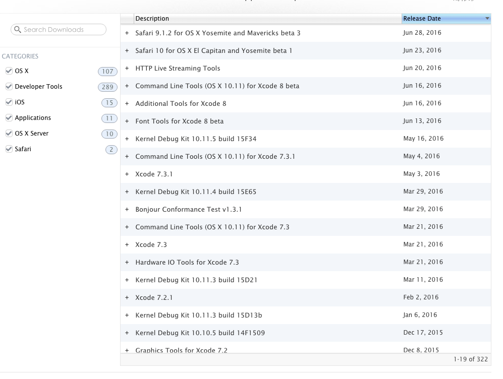Expand the Safari 10 beta 1 row
The width and height of the screenshot is (503, 379).
coord(127,50)
